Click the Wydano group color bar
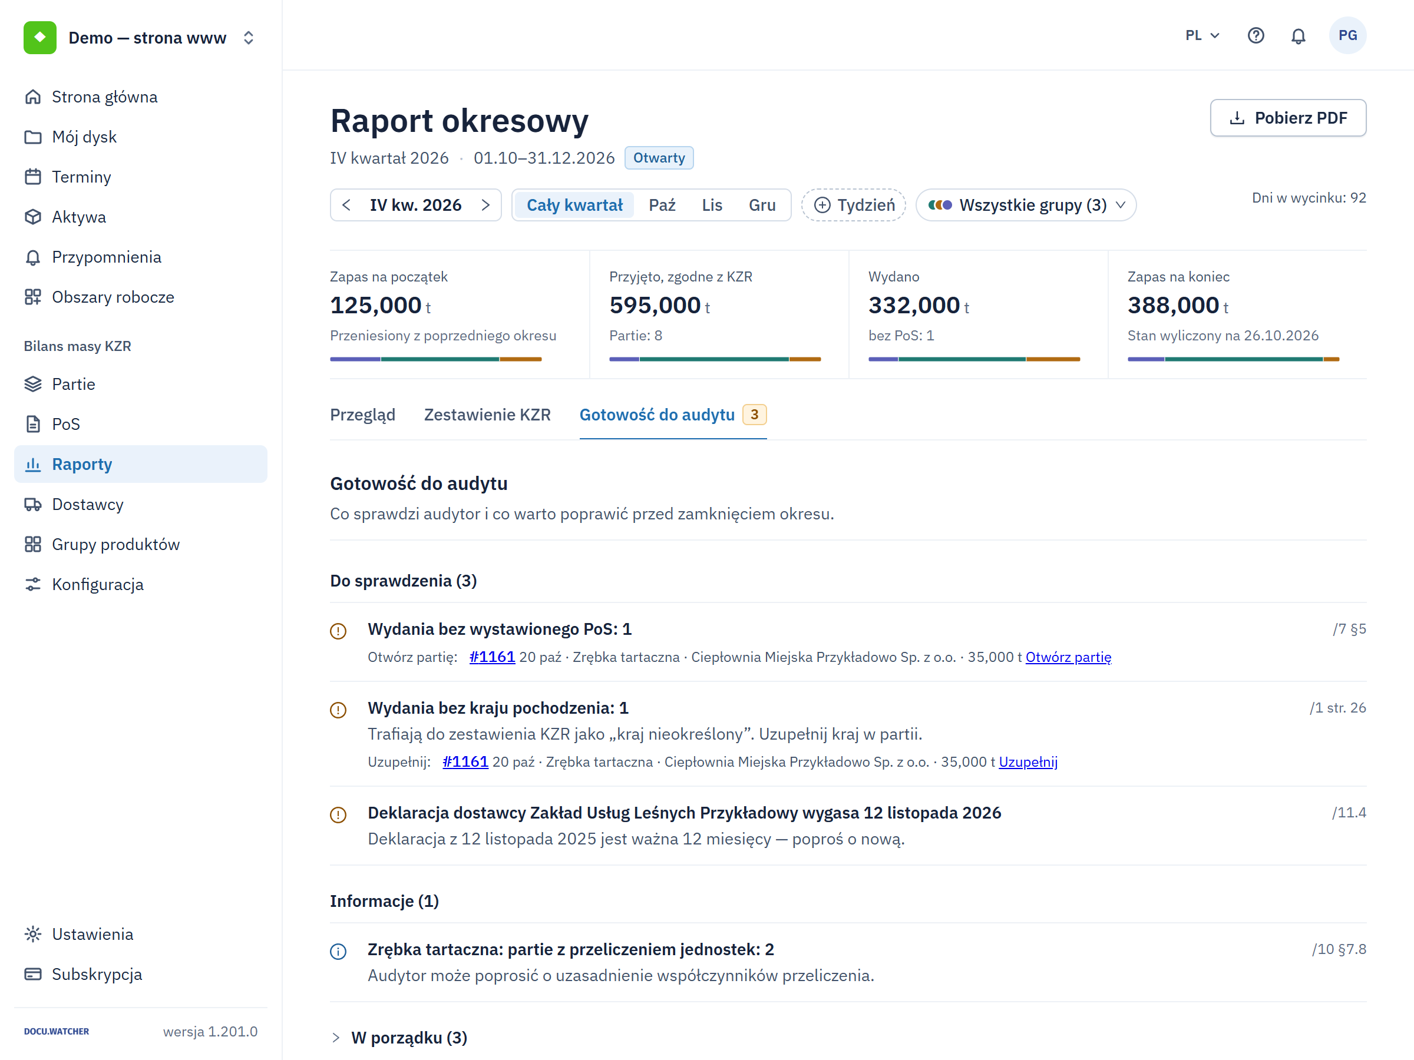Screen dimensions: 1414x1060 [x=974, y=359]
